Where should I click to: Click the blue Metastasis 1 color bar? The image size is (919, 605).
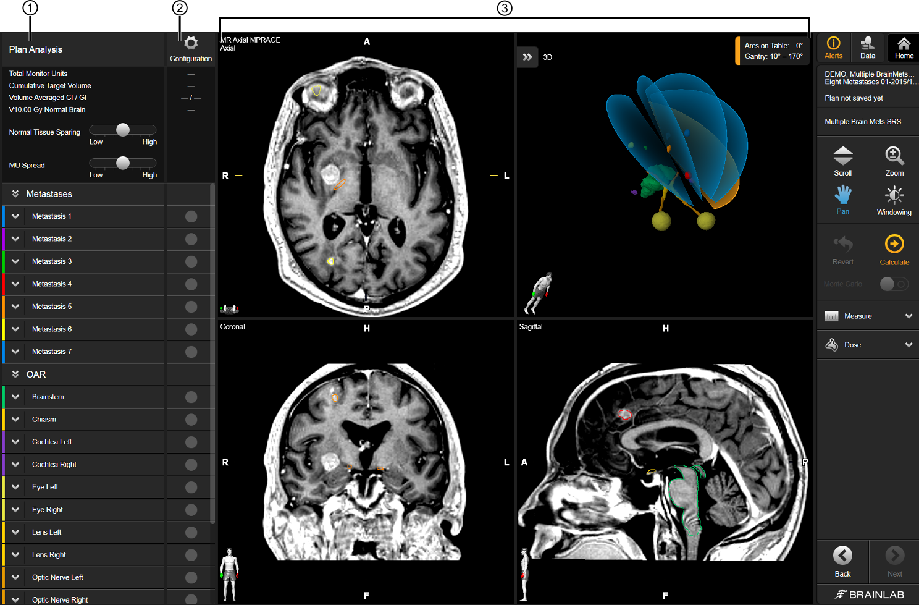coord(4,216)
